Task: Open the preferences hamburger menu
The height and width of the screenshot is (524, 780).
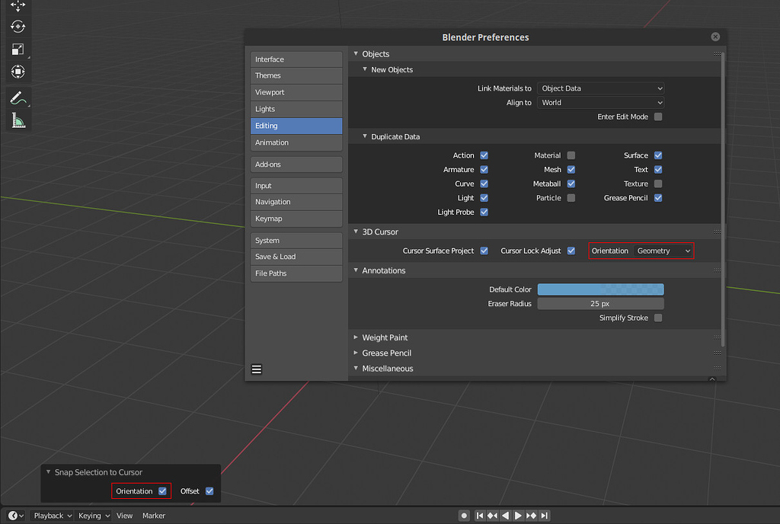Action: pyautogui.click(x=257, y=369)
